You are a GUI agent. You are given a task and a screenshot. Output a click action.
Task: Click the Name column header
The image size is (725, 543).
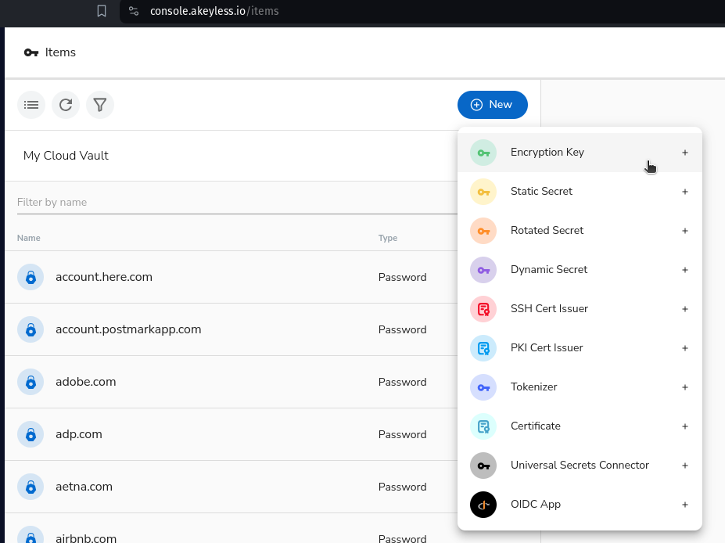pos(29,238)
